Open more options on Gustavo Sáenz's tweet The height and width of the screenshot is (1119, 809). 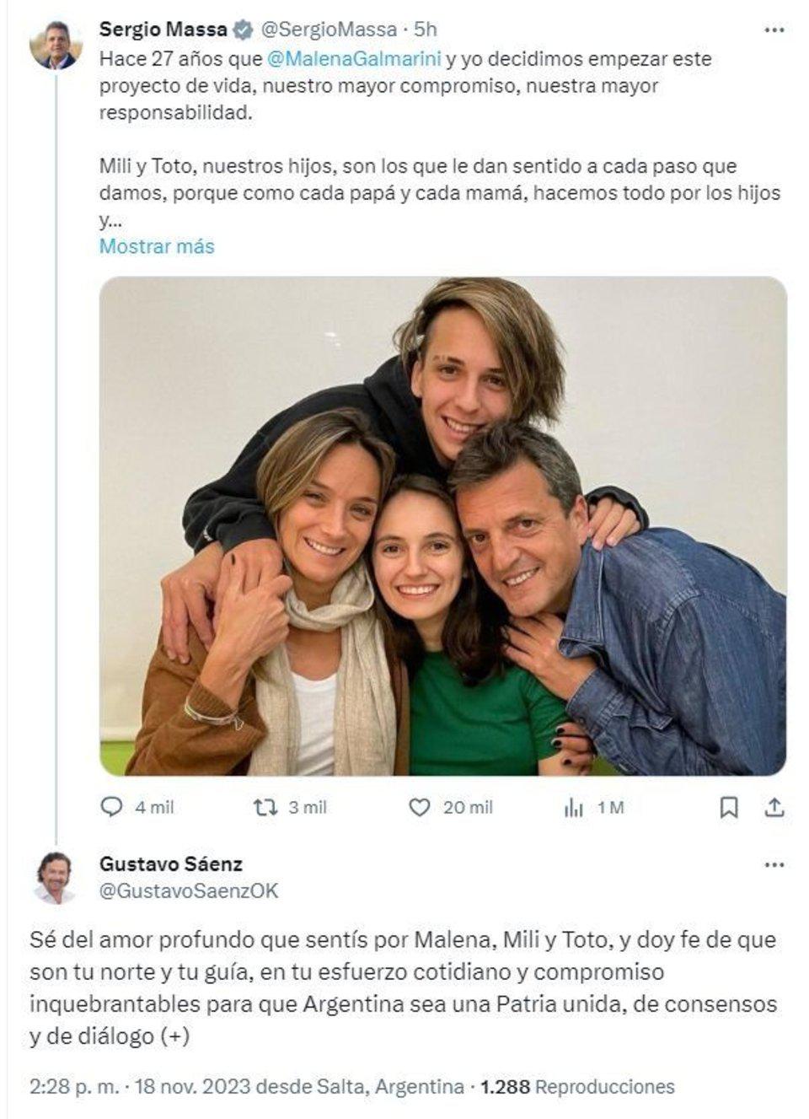pyautogui.click(x=774, y=864)
